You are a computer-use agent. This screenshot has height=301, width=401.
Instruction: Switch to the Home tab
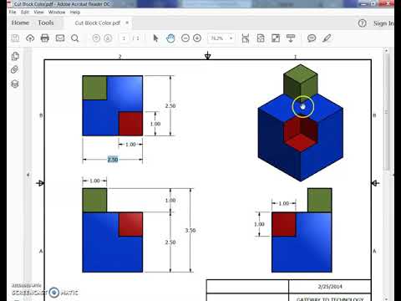[20, 23]
